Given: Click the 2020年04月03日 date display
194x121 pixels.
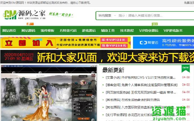Looking at the screenshot, I should tap(19, 55).
